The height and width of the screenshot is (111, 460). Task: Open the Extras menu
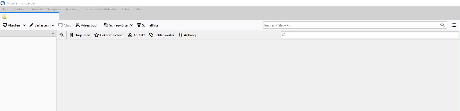point(126,9)
